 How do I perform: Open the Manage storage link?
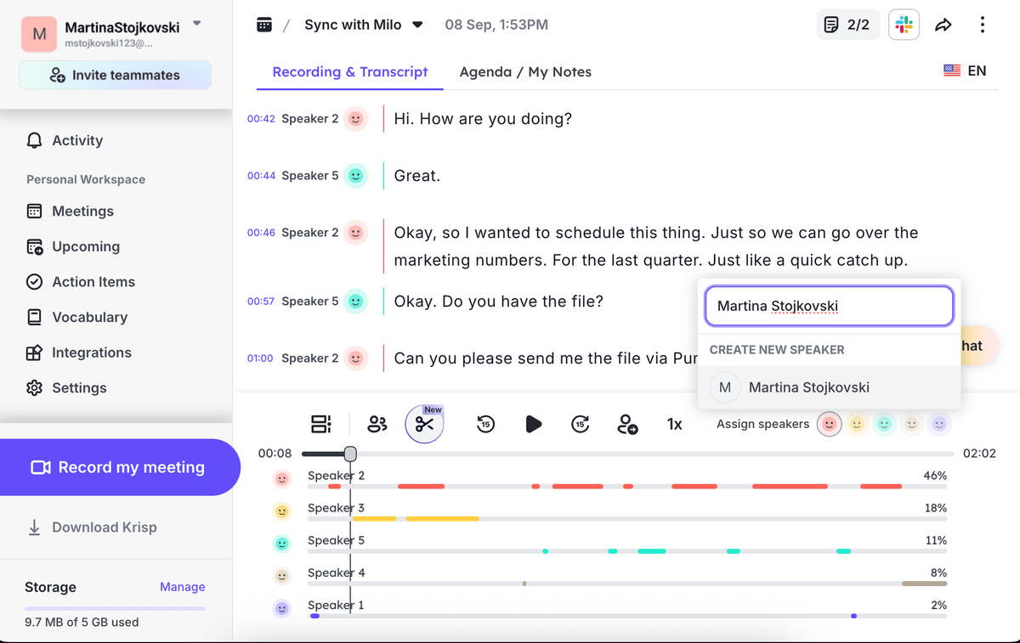click(182, 587)
